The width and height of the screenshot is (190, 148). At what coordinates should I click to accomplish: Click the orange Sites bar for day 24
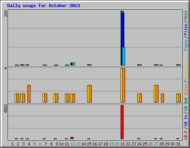tap(140, 98)
